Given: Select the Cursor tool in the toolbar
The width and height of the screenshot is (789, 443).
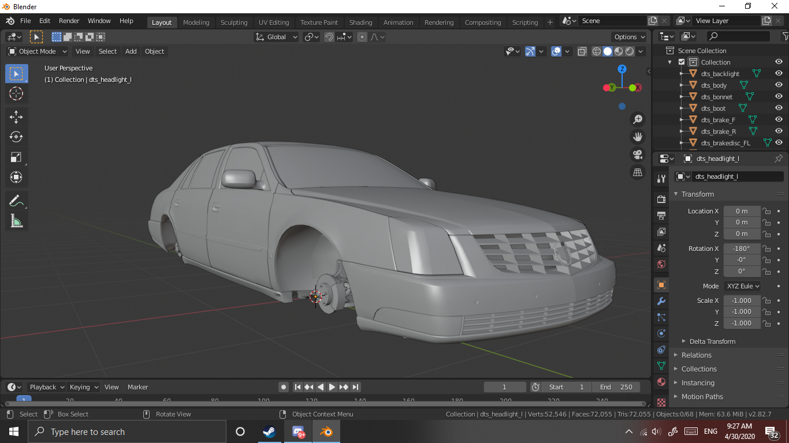Looking at the screenshot, I should (x=16, y=94).
